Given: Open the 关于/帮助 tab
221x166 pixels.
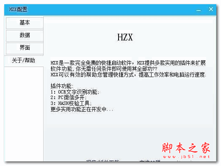Looking at the screenshot, I should (24, 61).
